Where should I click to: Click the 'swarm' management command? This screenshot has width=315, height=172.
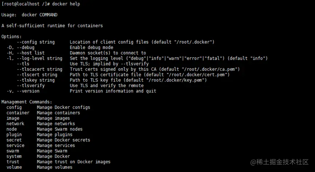(x=13, y=151)
